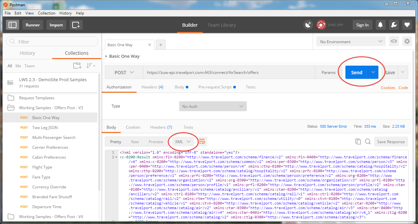418x224 pixels.
Task: Toggle the sidebar layout icon
Action: click(13, 25)
